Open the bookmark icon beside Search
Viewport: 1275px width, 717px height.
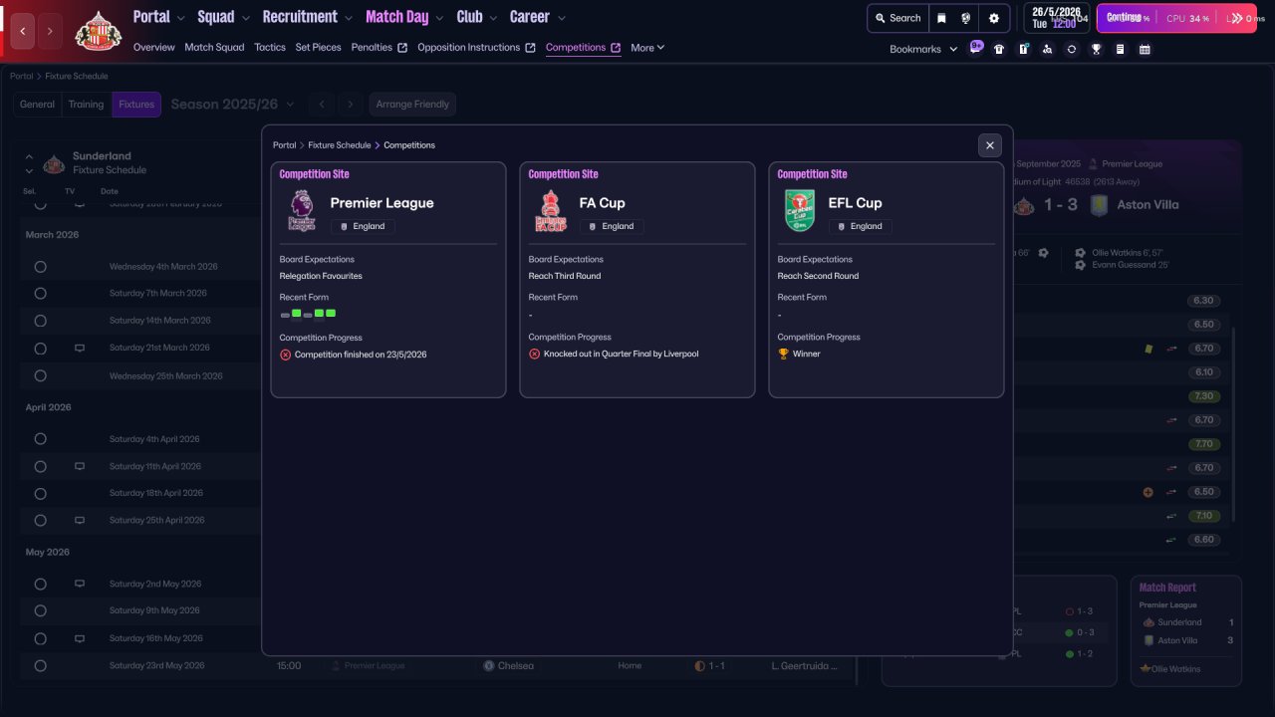tap(941, 18)
